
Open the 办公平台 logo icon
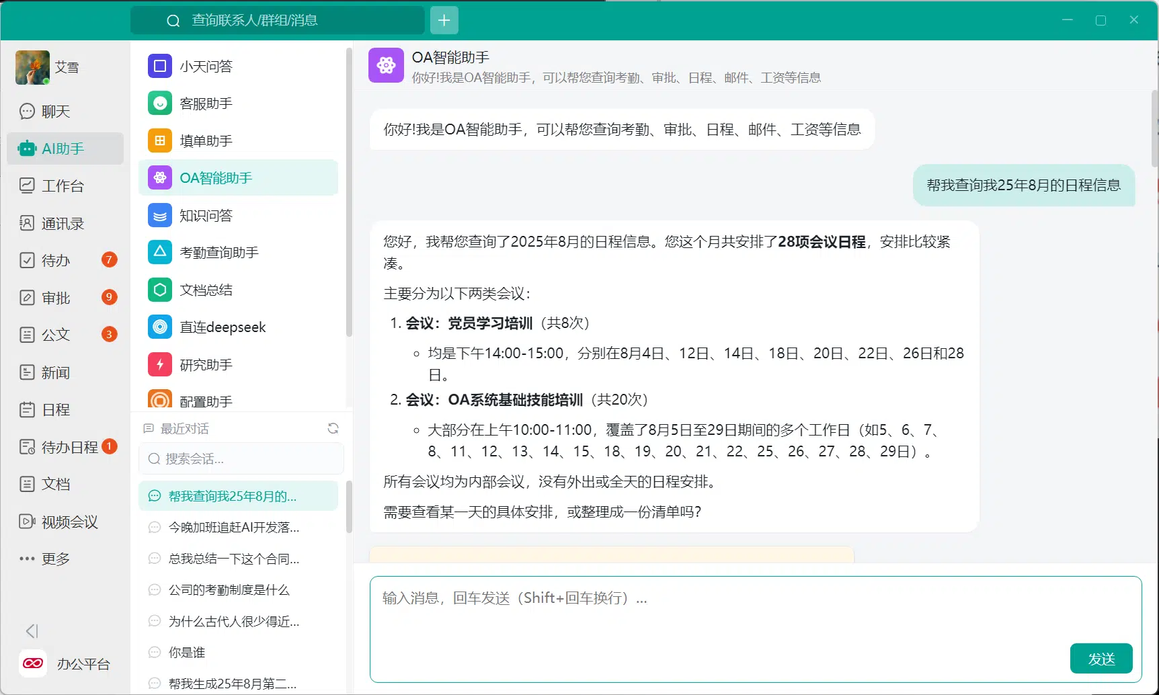(33, 663)
